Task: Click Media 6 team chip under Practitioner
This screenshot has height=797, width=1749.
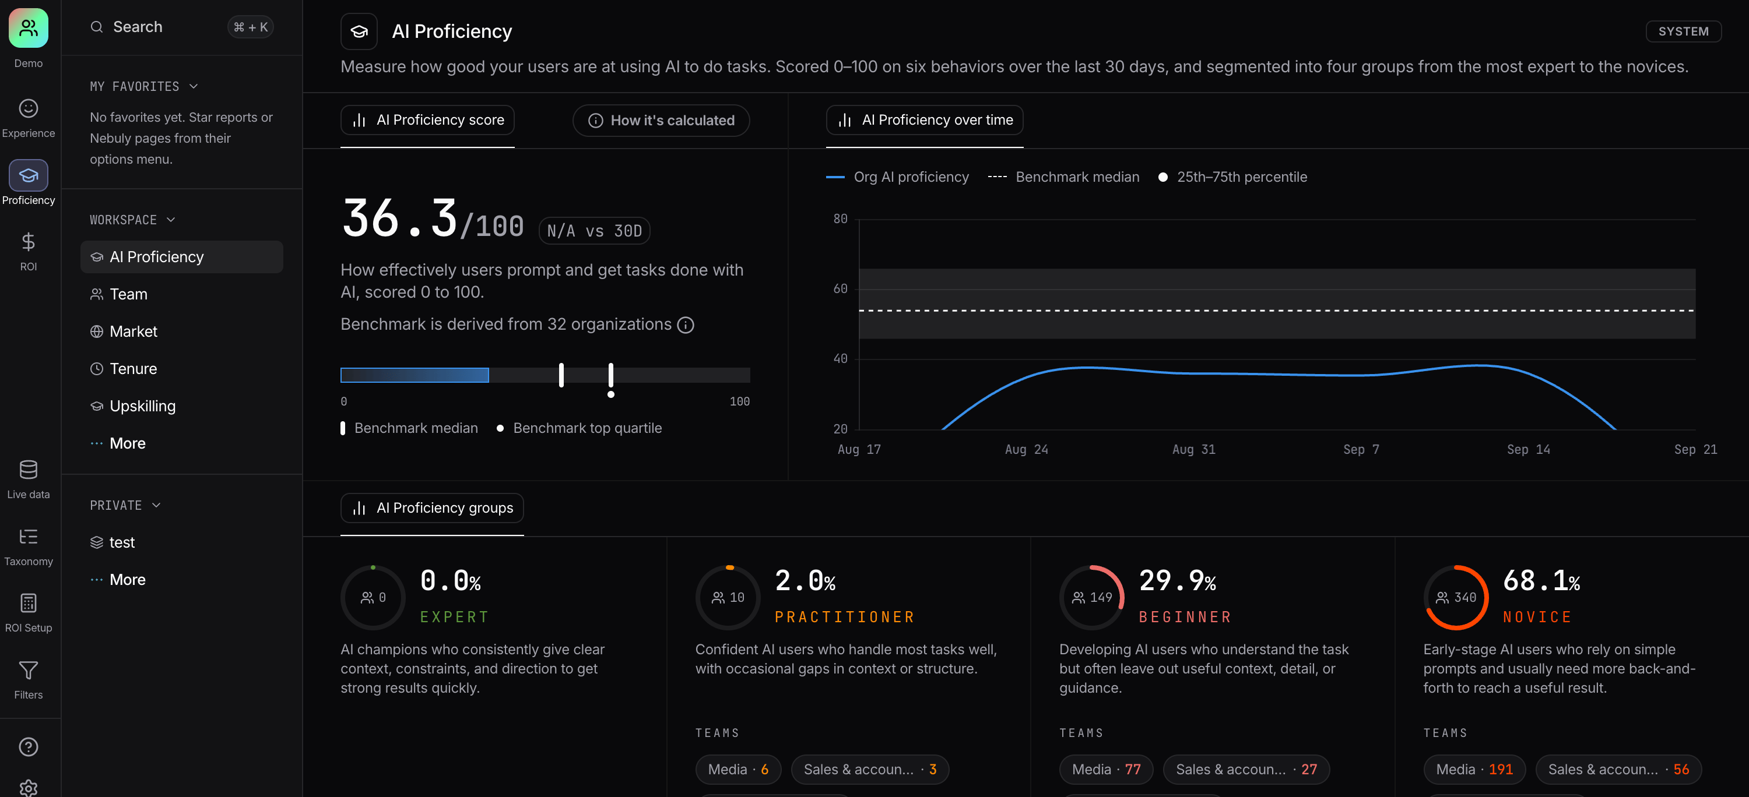Action: pyautogui.click(x=738, y=769)
